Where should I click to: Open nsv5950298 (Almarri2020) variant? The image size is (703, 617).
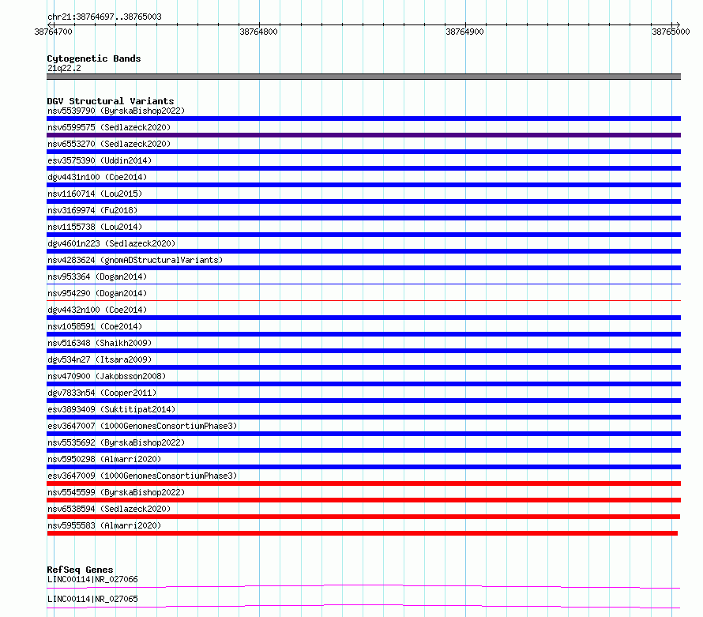click(x=104, y=459)
